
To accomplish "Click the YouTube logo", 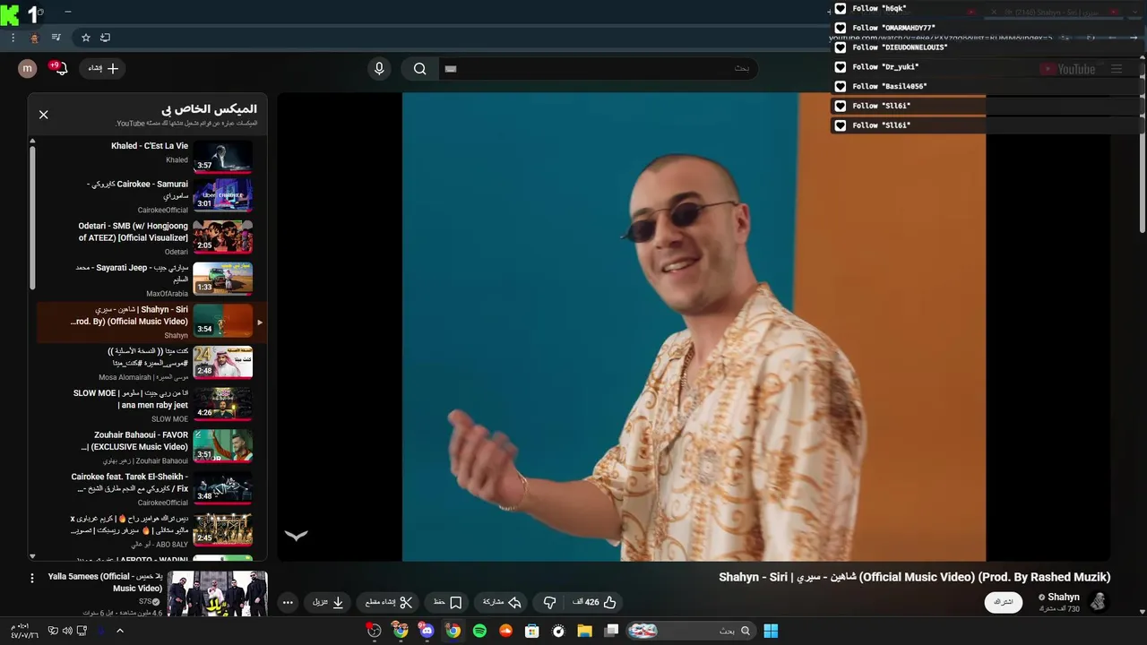I will 1068,69.
